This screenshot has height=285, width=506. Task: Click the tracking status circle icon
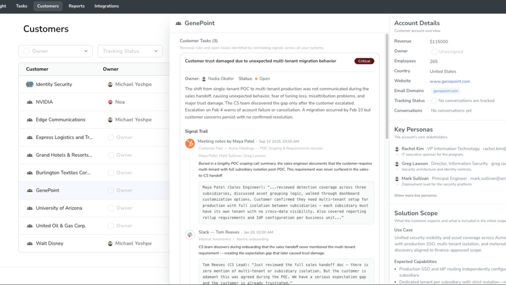pos(434,101)
